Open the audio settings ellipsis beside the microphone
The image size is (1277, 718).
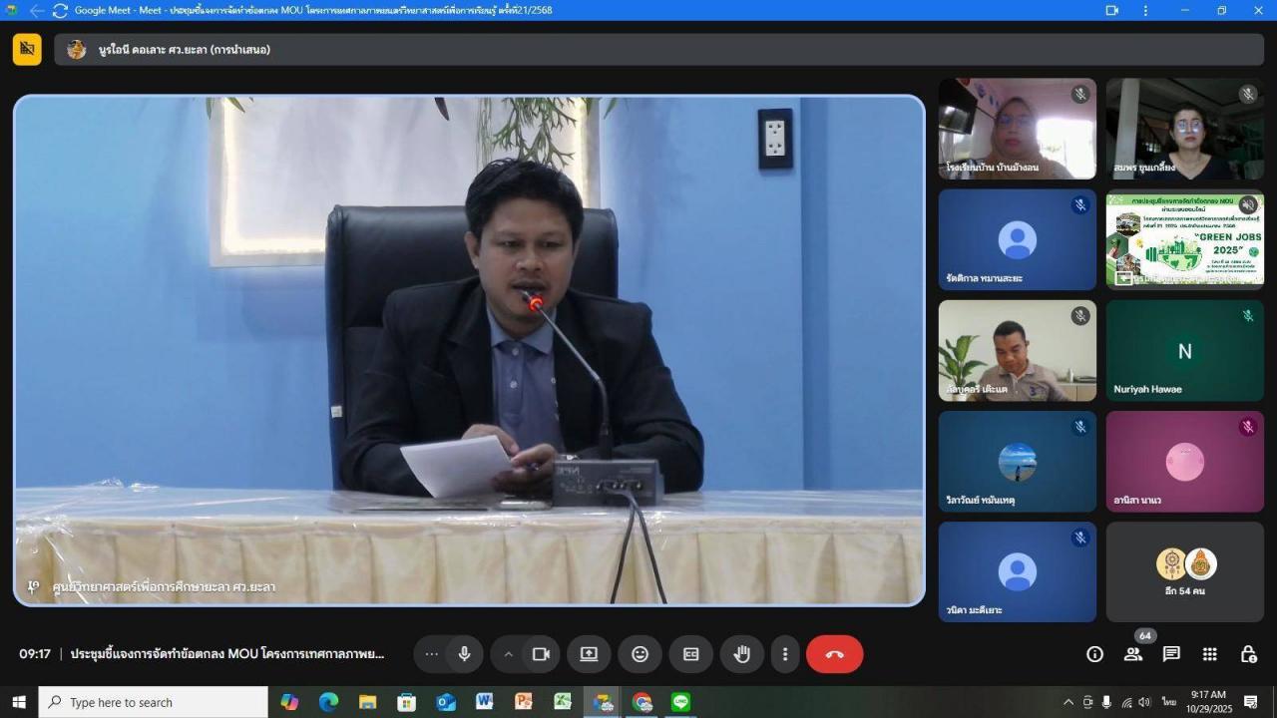coord(431,654)
